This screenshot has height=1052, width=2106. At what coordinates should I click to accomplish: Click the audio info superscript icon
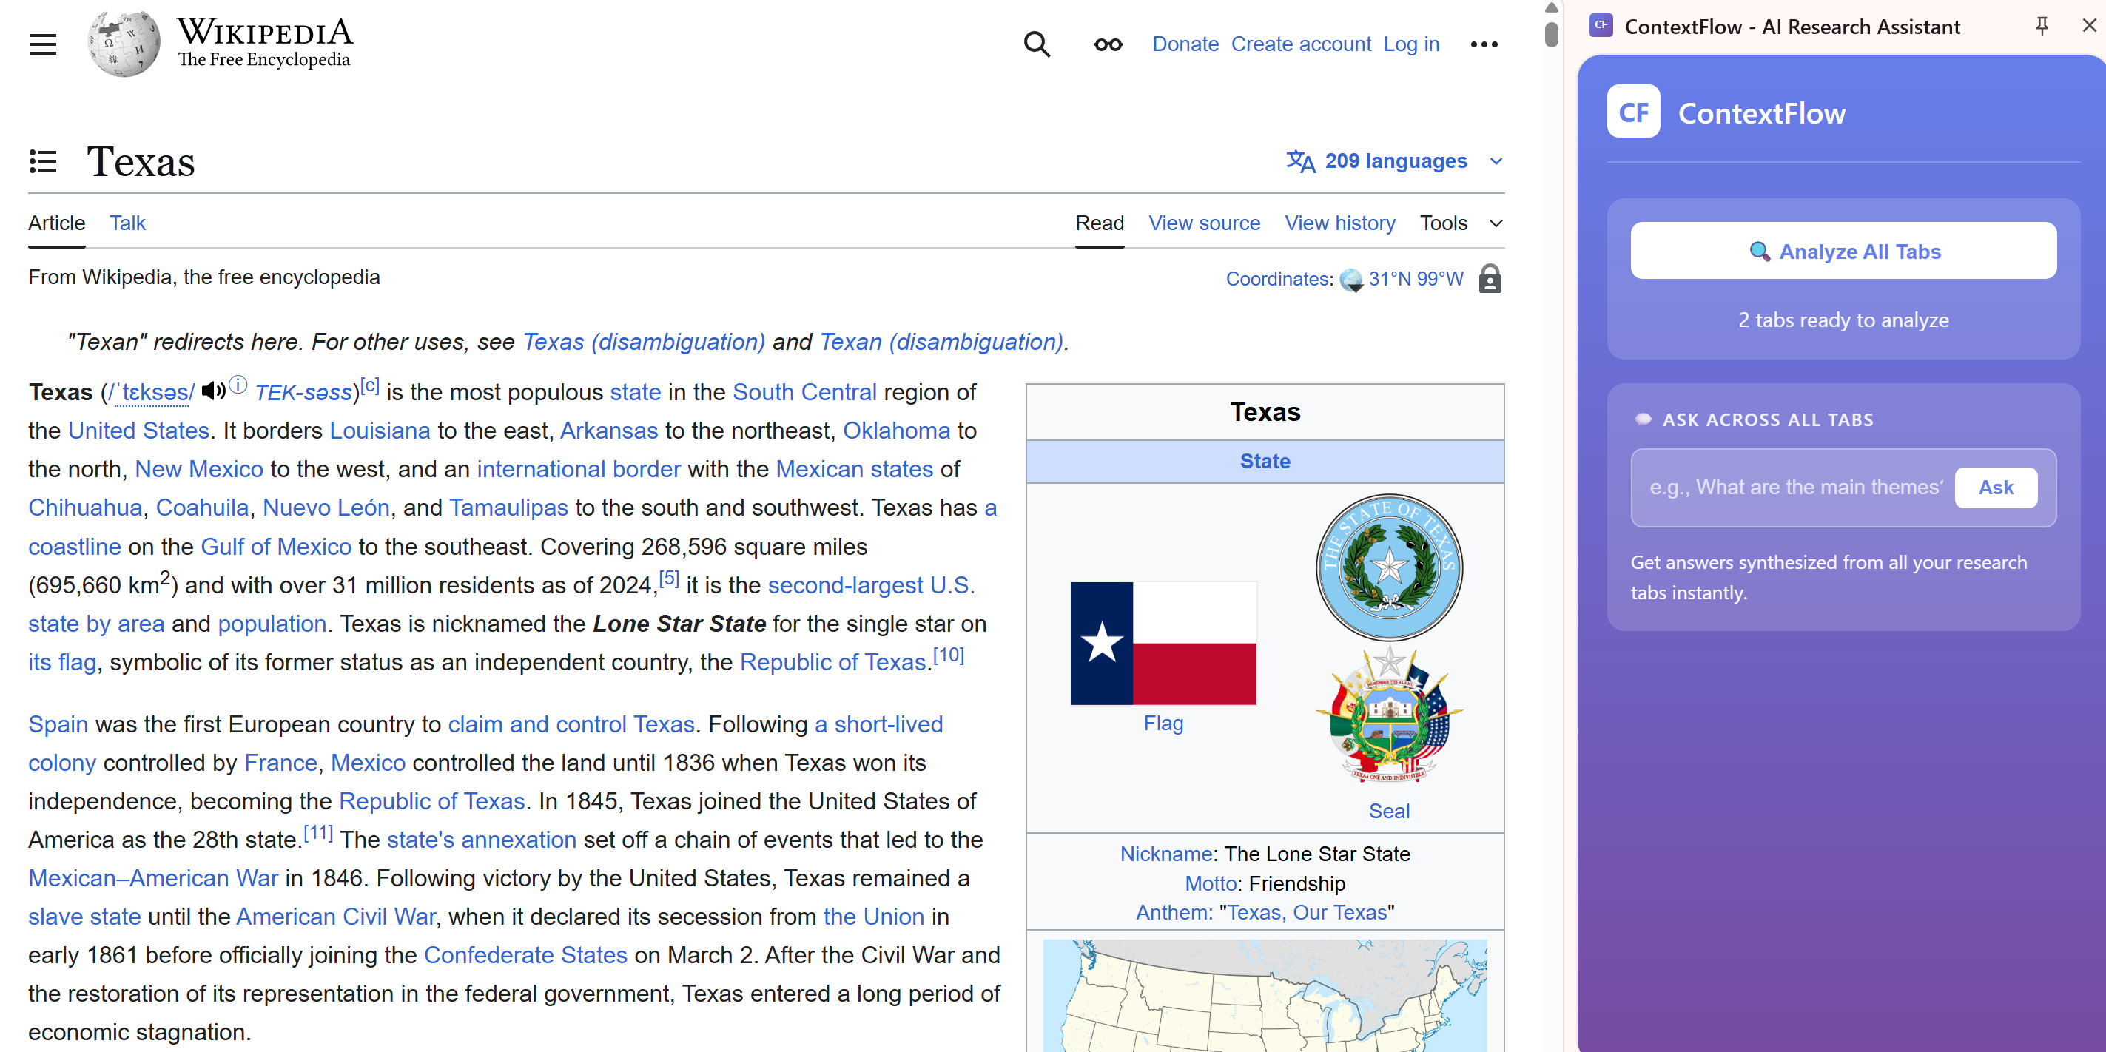tap(238, 384)
